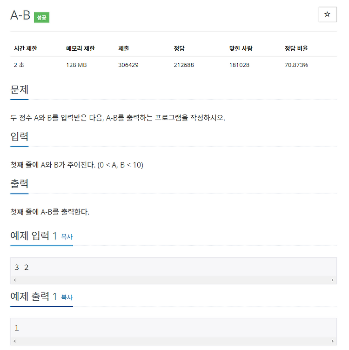
Task: Click left scroll arrow in sample input box
Action: (x=14, y=280)
